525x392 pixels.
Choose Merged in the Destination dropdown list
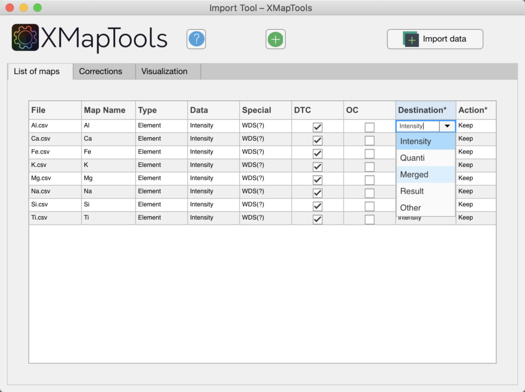[426, 175]
